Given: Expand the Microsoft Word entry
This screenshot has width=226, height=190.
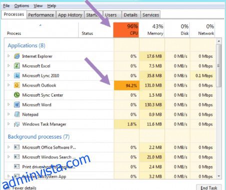Looking at the screenshot, I should [8, 105].
